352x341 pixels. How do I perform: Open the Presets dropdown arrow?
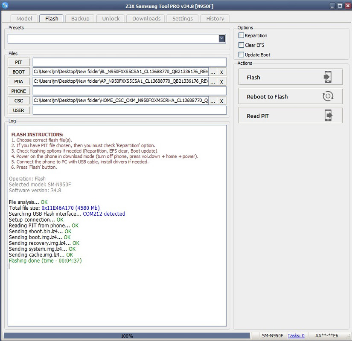pos(222,39)
